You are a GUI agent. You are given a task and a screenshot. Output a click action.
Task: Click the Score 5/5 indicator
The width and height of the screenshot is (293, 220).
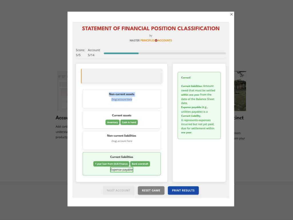tap(80, 53)
